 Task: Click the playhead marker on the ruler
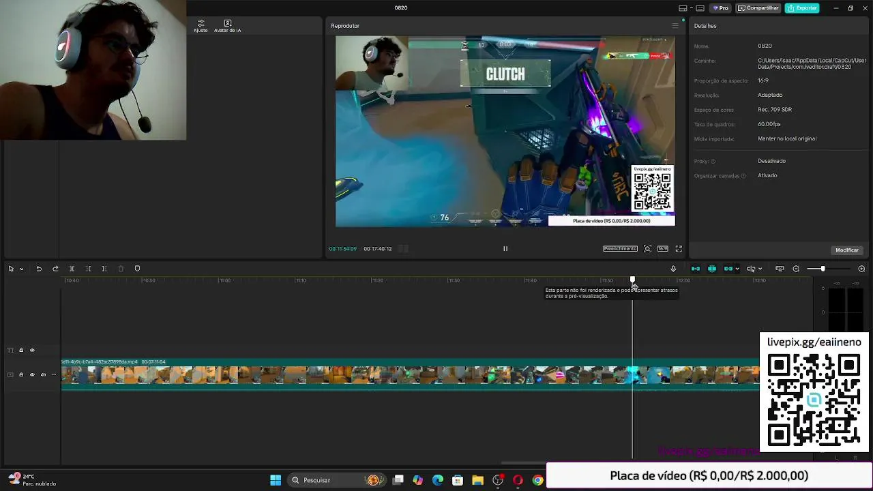click(x=632, y=280)
